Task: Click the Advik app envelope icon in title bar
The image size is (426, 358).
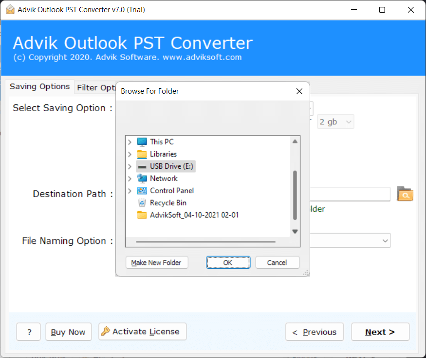Action: click(x=10, y=10)
